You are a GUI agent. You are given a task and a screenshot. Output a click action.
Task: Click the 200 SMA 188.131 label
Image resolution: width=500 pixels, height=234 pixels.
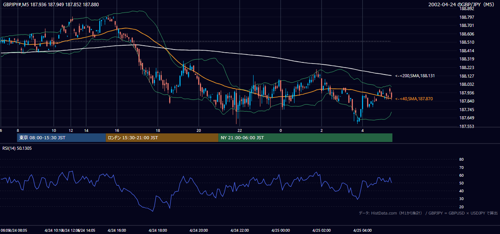coord(415,76)
